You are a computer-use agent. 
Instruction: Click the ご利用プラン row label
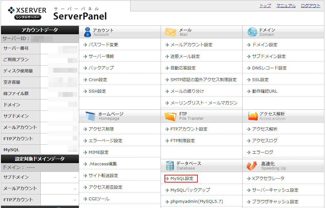(16, 60)
